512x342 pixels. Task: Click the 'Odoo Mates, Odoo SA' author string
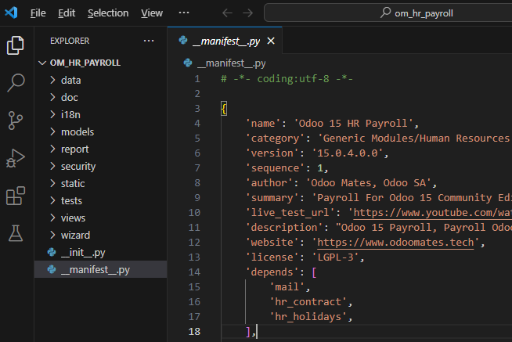[x=368, y=183]
